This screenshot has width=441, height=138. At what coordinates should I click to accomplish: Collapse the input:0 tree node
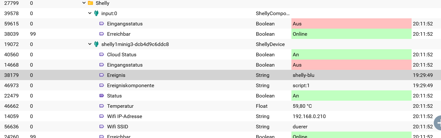(90, 14)
